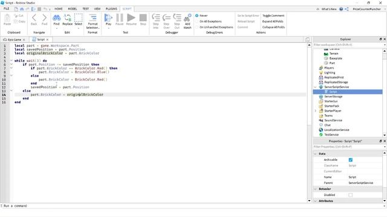Open the FILE menu

pos(7,8)
